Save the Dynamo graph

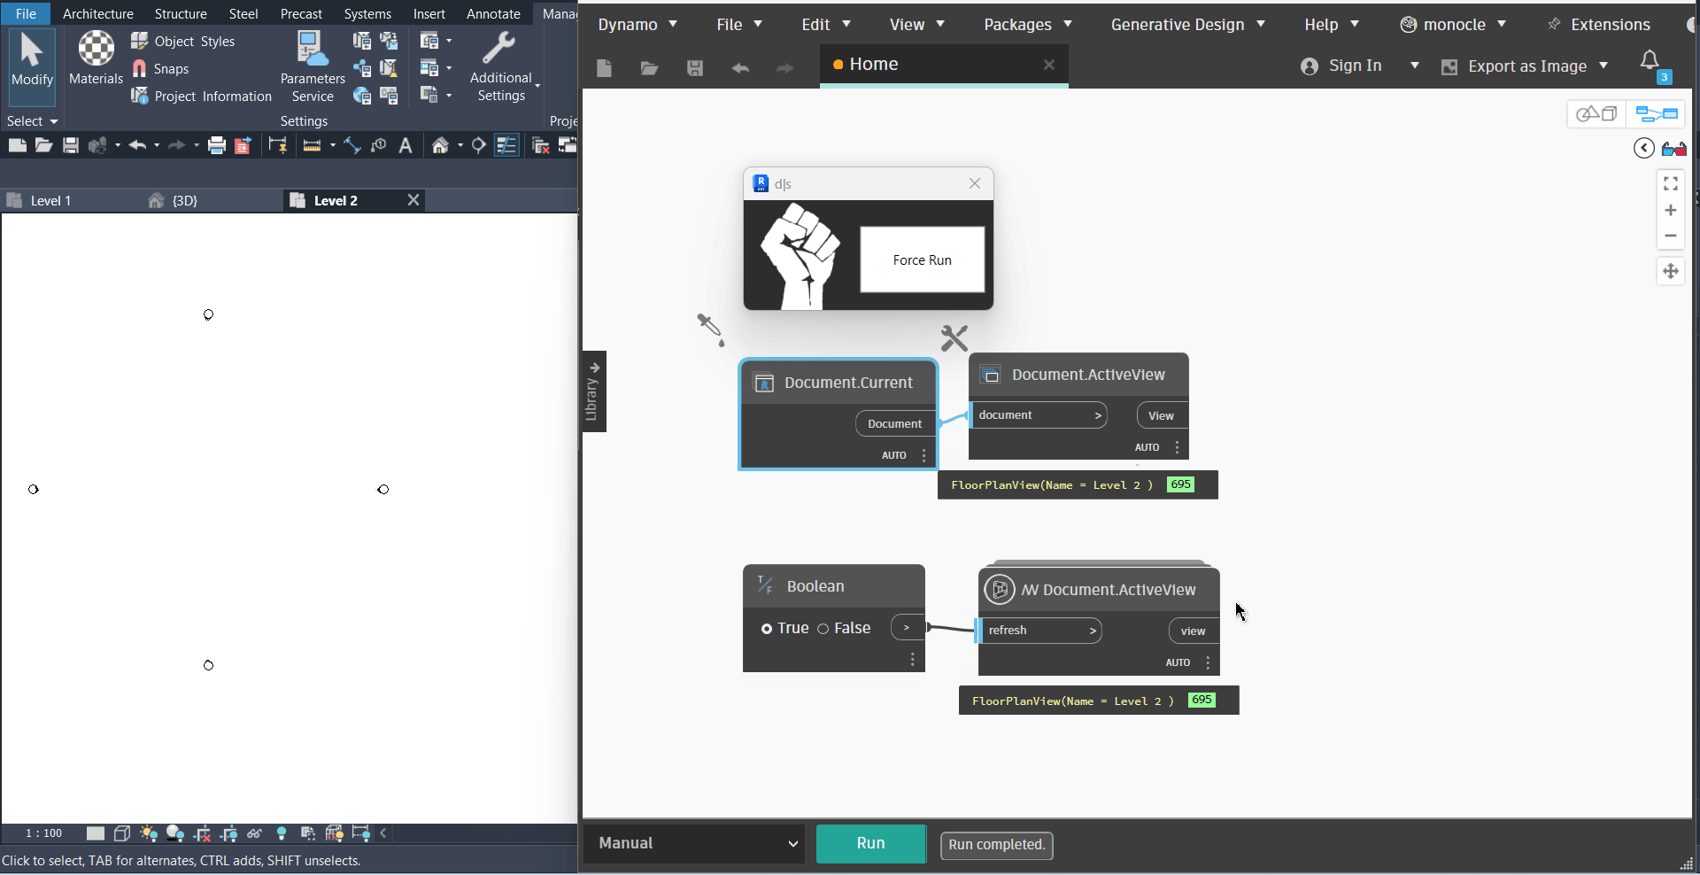[x=695, y=68]
